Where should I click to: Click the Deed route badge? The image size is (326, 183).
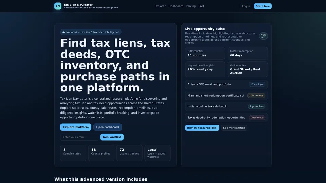[x=257, y=118]
